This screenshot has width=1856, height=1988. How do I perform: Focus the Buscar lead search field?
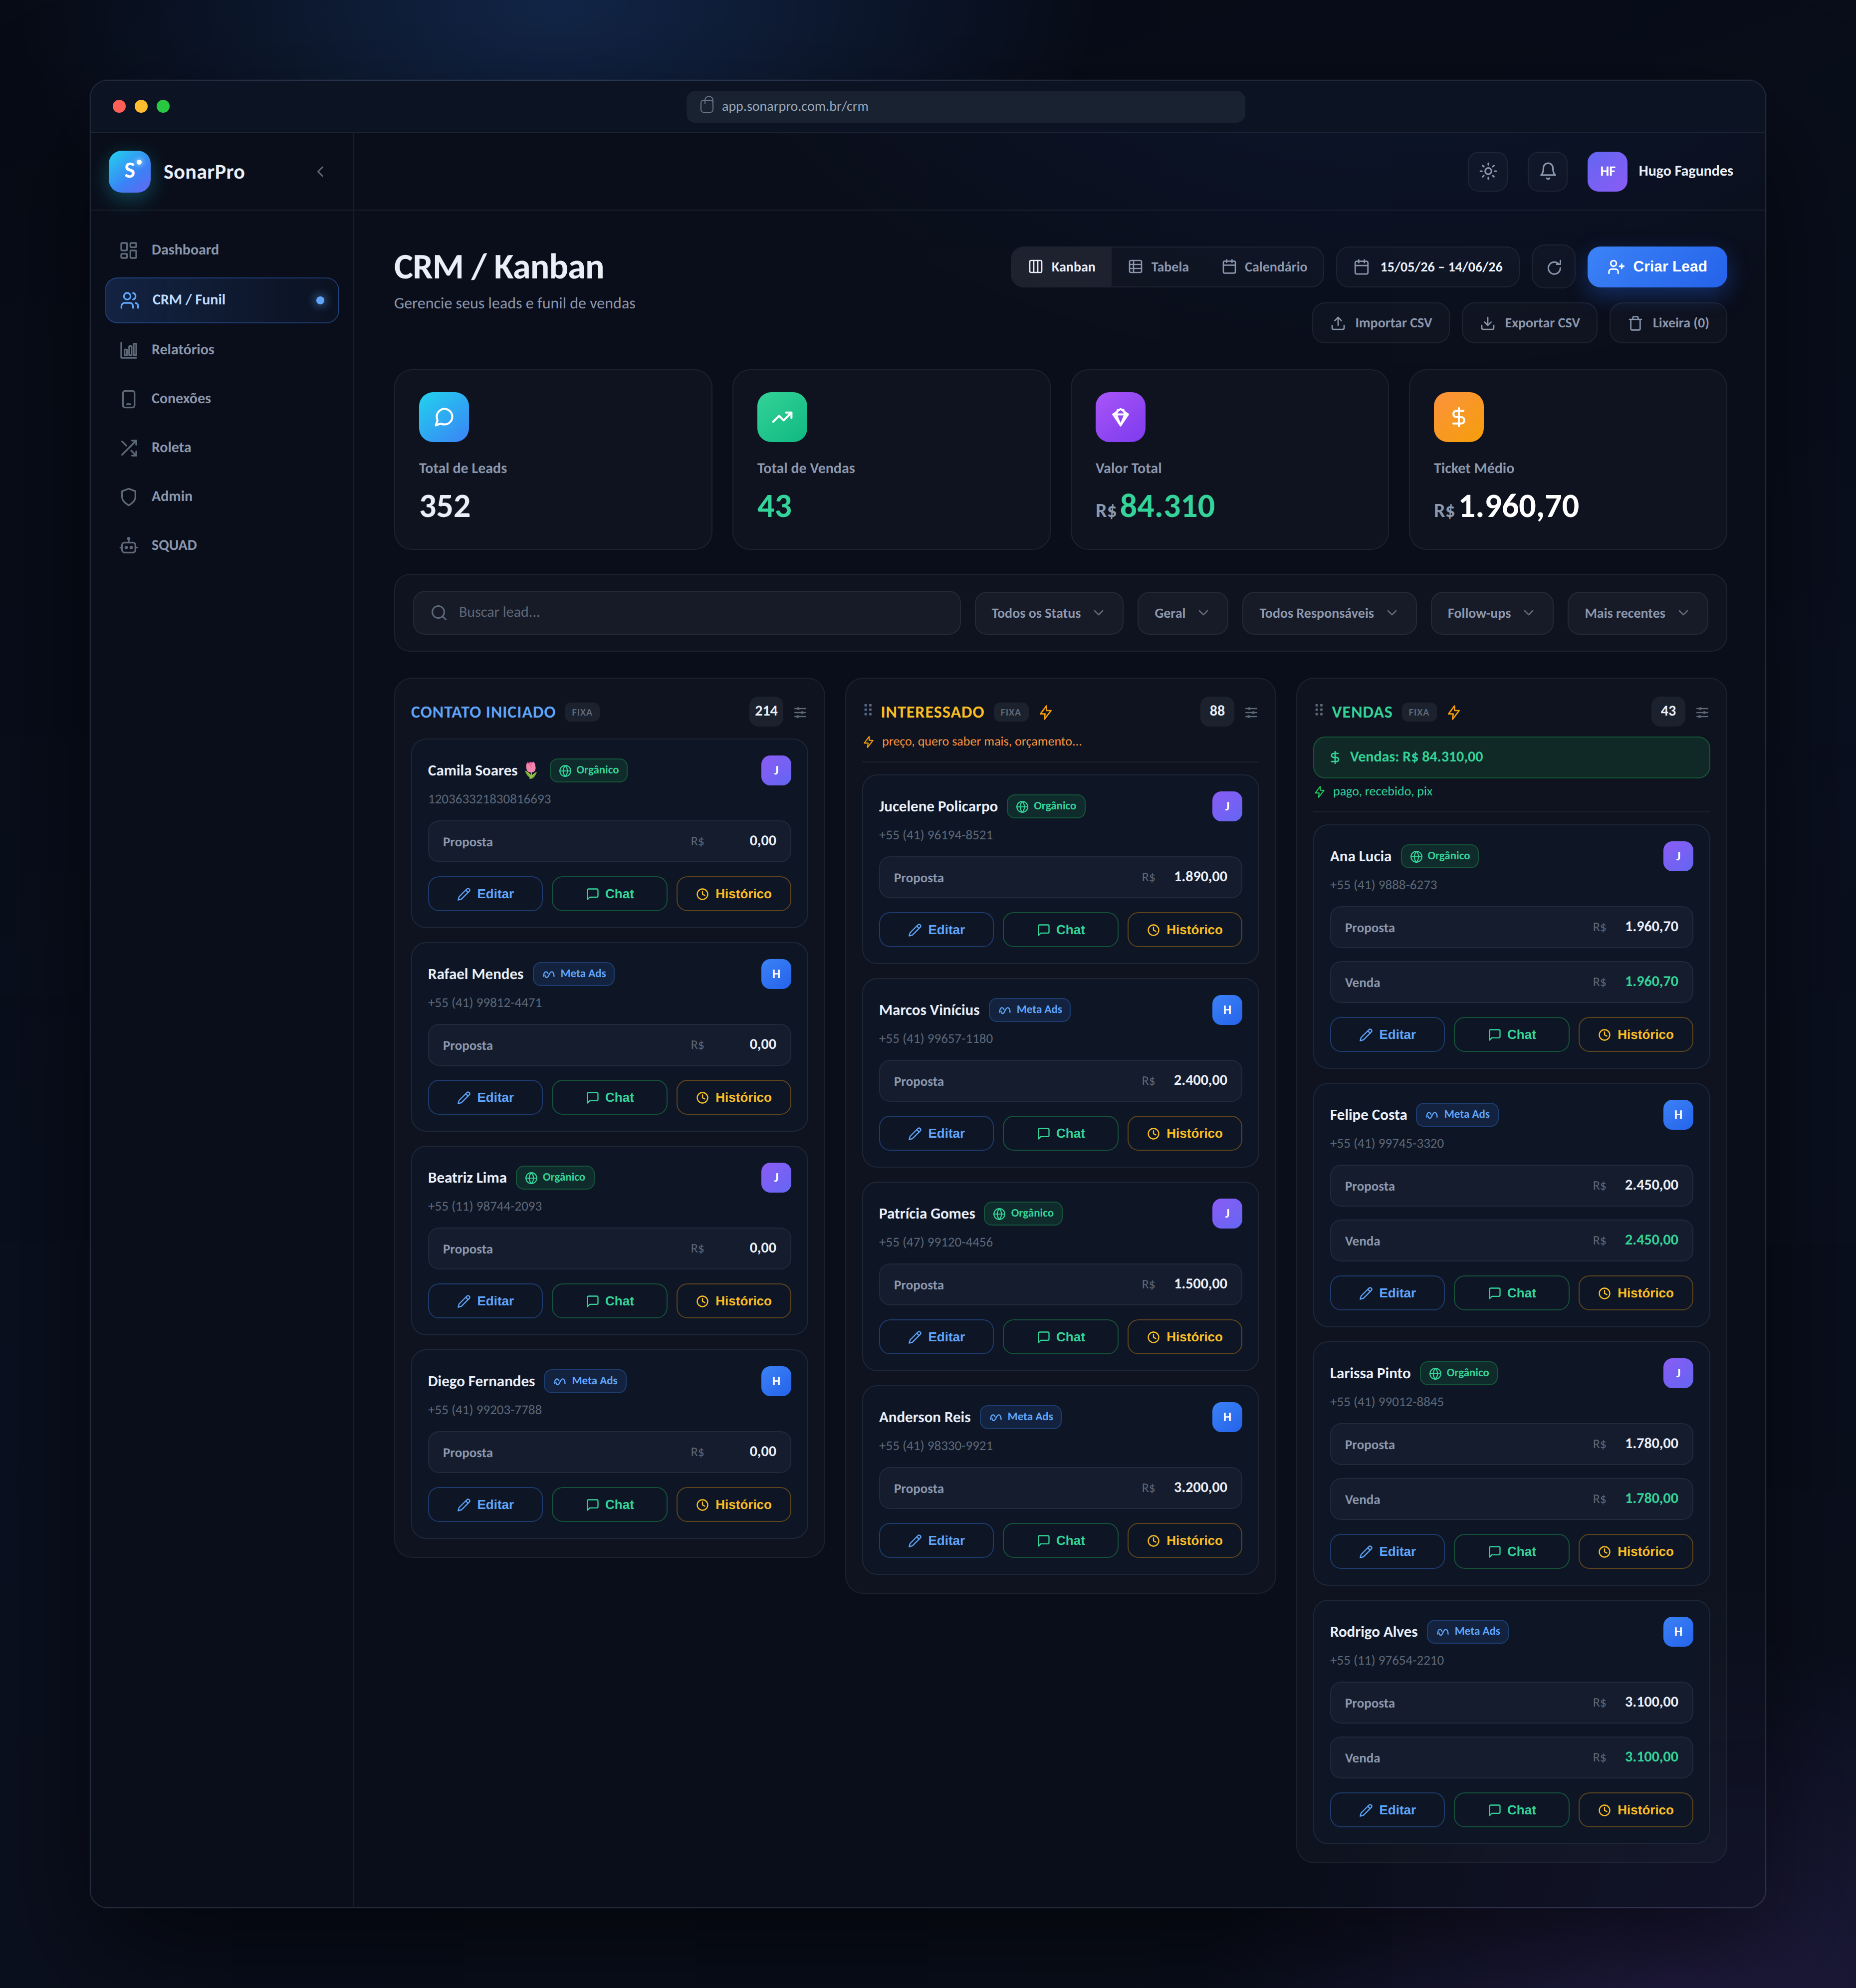687,613
